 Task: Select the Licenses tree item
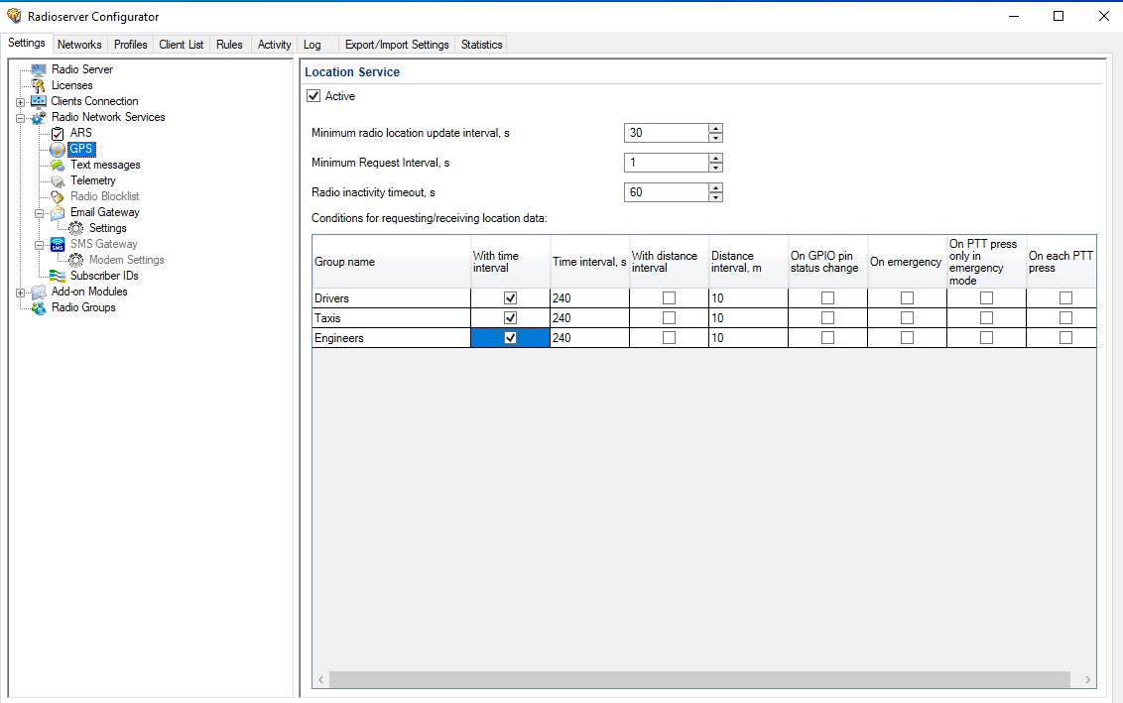tap(71, 85)
